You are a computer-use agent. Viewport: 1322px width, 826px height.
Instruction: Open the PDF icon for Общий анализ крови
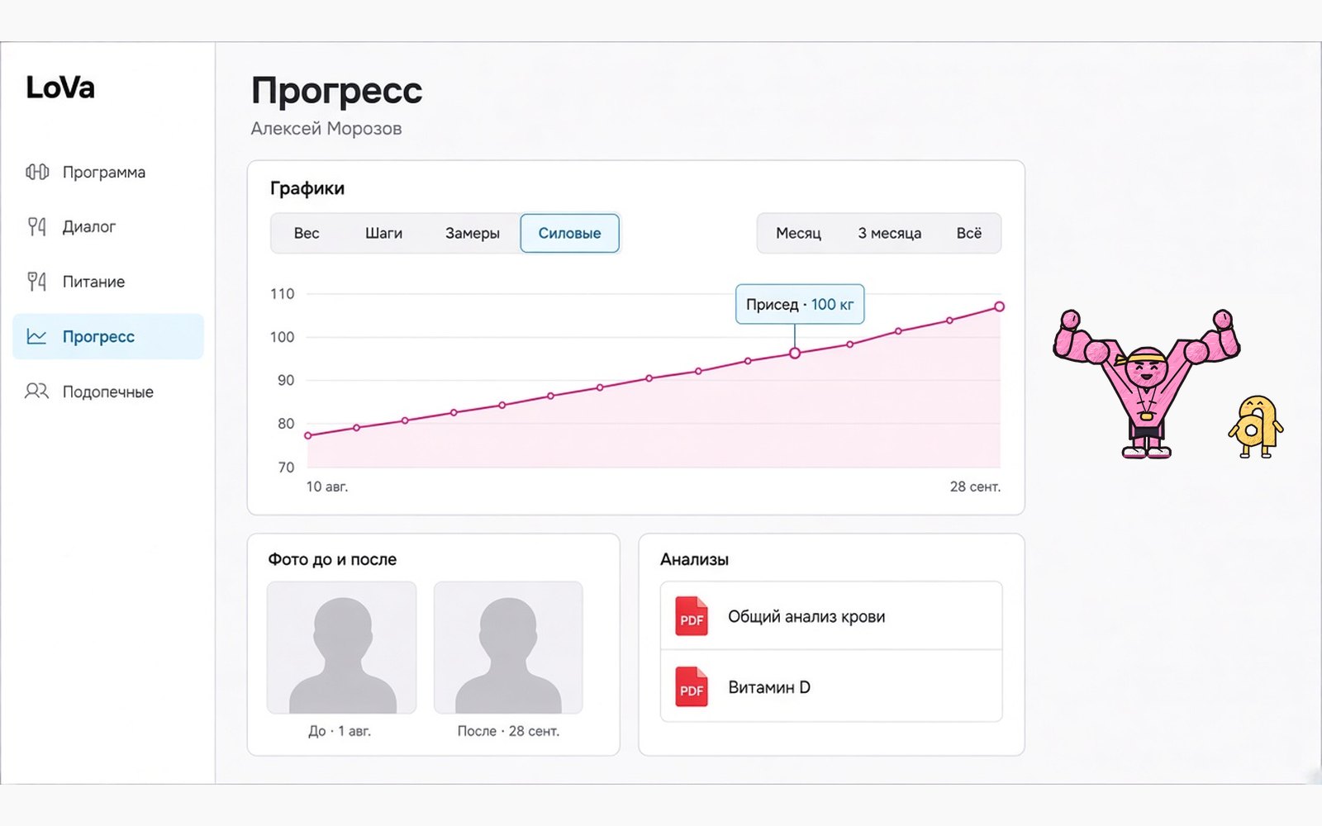(692, 616)
